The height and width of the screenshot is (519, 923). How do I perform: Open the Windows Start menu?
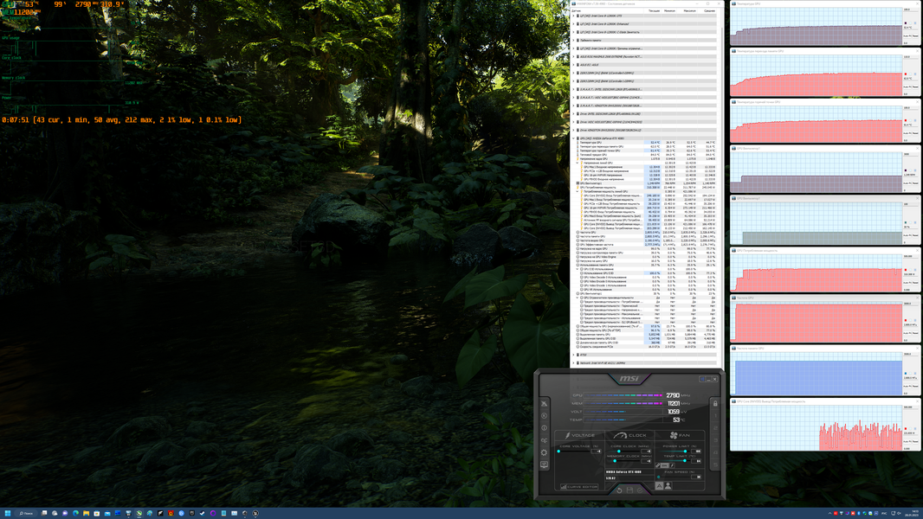[8, 513]
